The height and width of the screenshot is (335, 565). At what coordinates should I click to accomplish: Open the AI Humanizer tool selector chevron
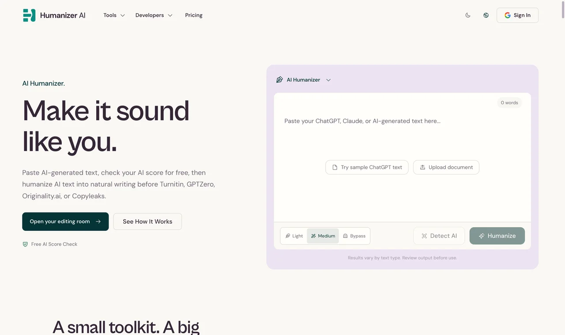coord(328,80)
